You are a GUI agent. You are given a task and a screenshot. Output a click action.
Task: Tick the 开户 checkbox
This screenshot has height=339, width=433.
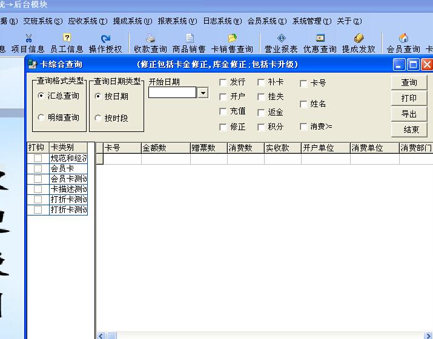click(x=223, y=97)
